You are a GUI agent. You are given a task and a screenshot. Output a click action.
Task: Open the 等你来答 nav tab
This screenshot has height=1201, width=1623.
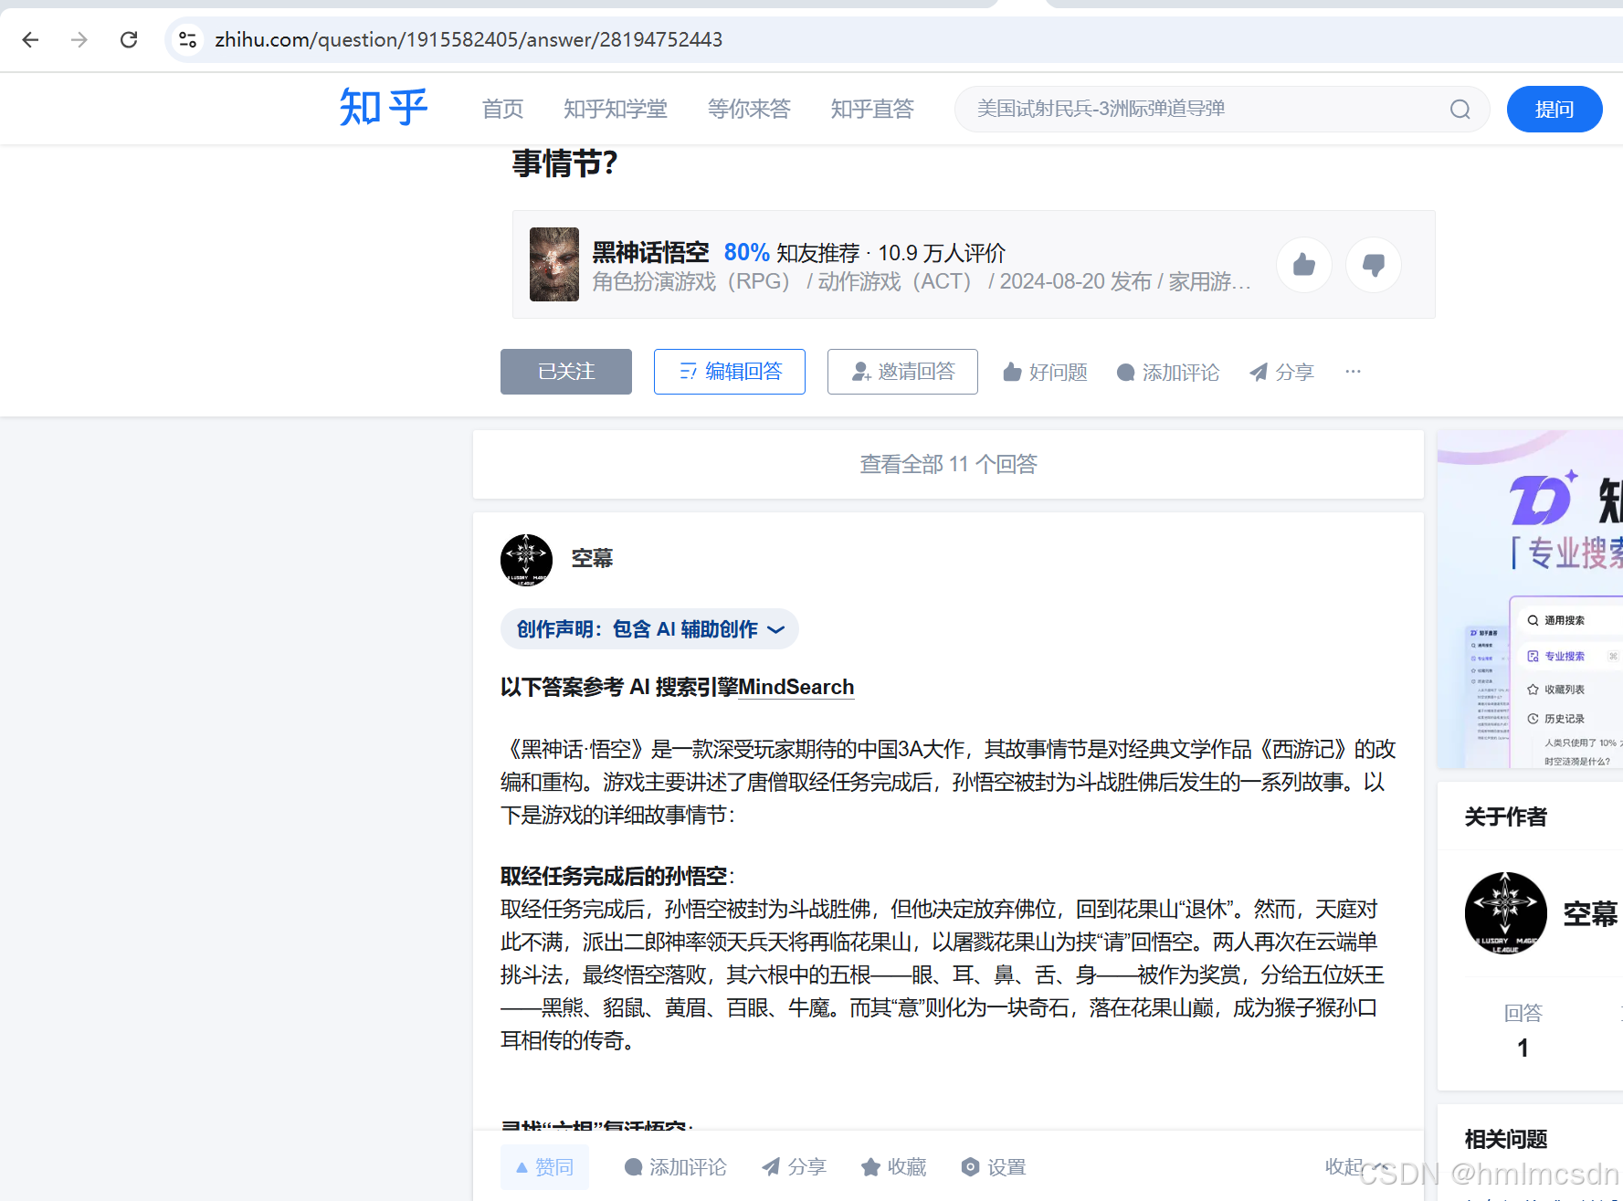(749, 109)
